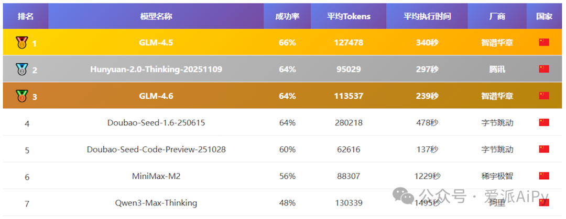This screenshot has width=566, height=219.
Task: Select the Doubao-Seed-1.6-250615 model name
Action: [156, 123]
